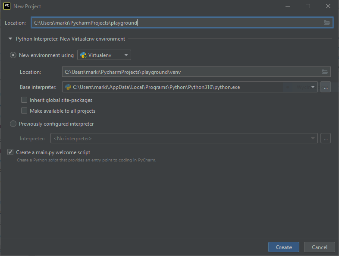Viewport: 339px width, 256px height.
Task: Open Base interpreter browse ellipsis button
Action: (x=326, y=87)
